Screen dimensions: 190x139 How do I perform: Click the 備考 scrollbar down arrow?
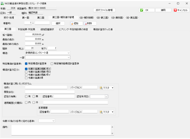[112, 134]
